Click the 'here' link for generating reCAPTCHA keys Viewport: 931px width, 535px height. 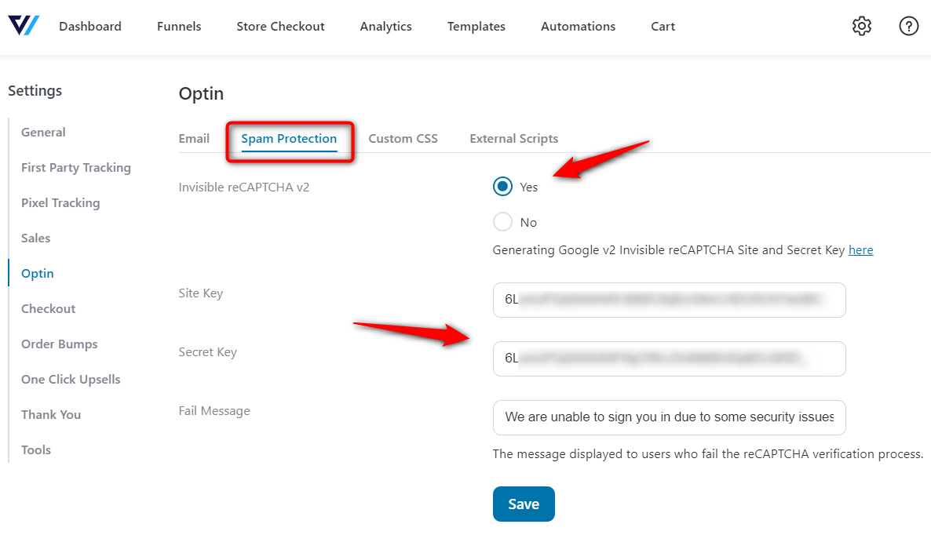point(860,249)
